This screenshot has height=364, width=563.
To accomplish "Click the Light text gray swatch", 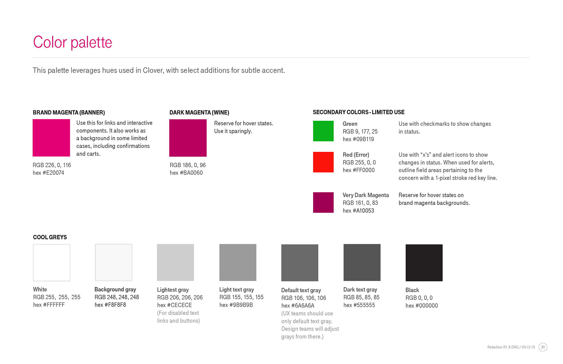I will click(x=238, y=262).
